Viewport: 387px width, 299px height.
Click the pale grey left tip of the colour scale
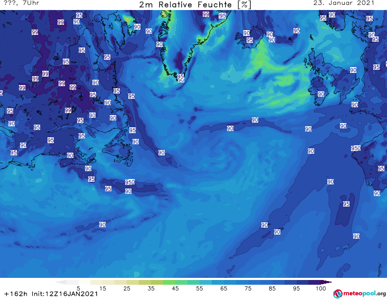pos(61,282)
